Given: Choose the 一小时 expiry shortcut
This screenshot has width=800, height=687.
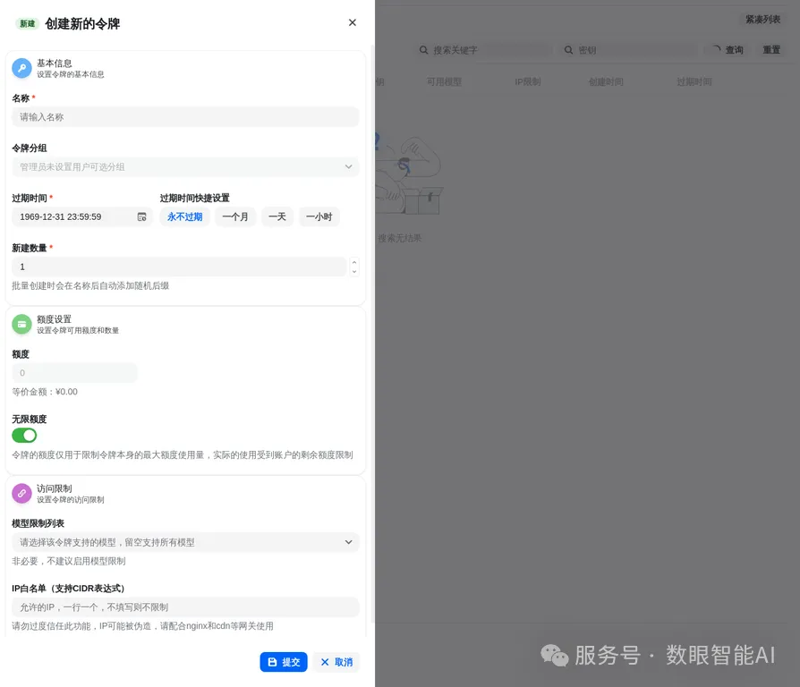Looking at the screenshot, I should point(319,216).
